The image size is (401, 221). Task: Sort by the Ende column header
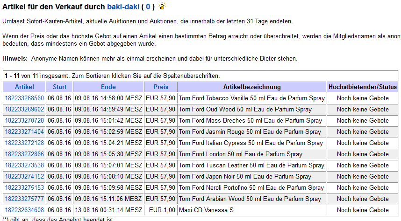point(108,87)
